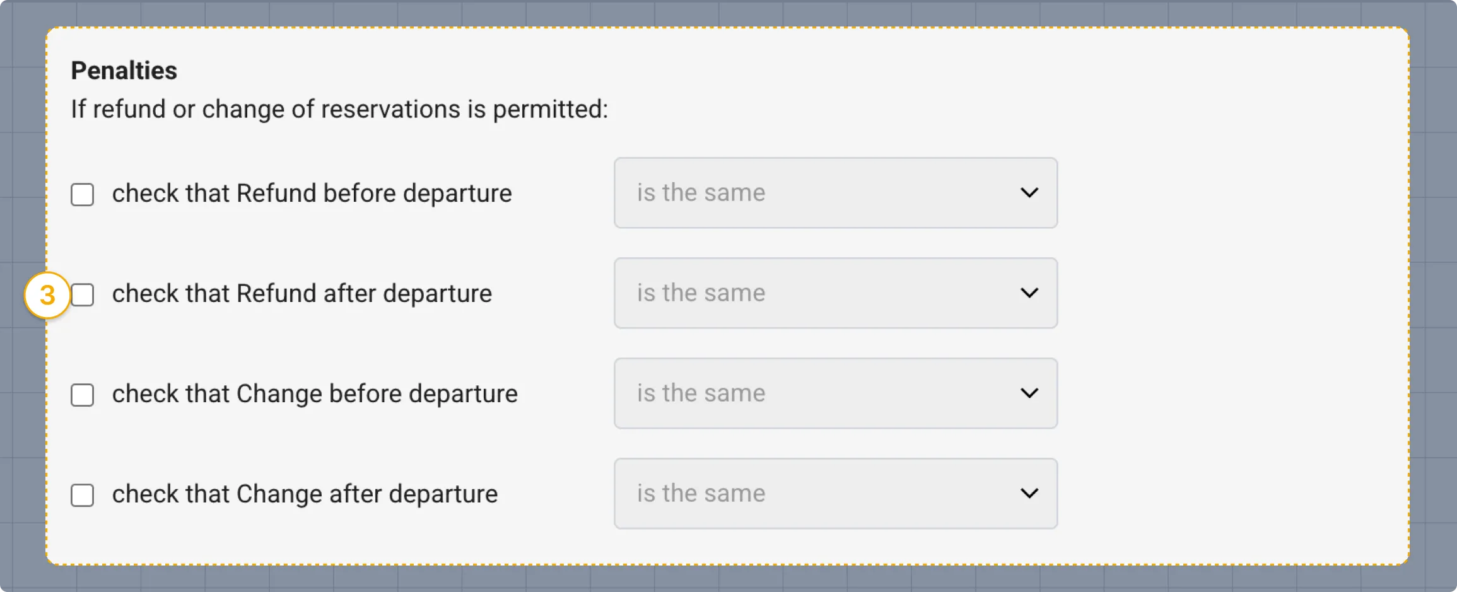1457x592 pixels.
Task: Enable the Refund before departure checkbox
Action: (82, 194)
